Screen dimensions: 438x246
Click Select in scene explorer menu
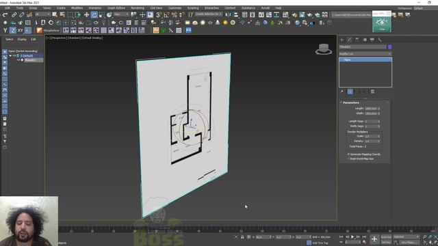coord(9,40)
